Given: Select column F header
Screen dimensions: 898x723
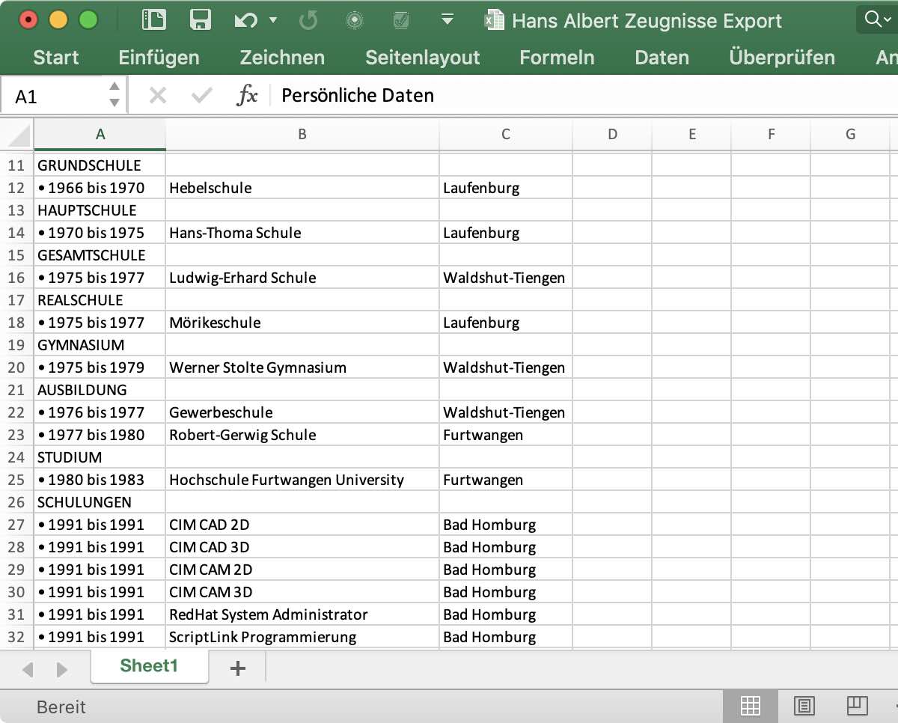Looking at the screenshot, I should (x=771, y=135).
